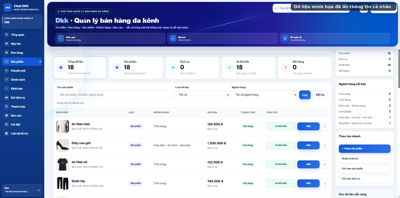Click AI đã hiểu button for áo thun nam
This screenshot has width=400, height=198.
pos(281,126)
